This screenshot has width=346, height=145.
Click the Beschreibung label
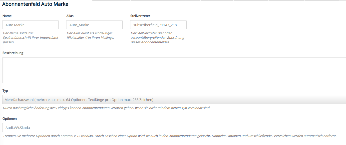(x=13, y=53)
